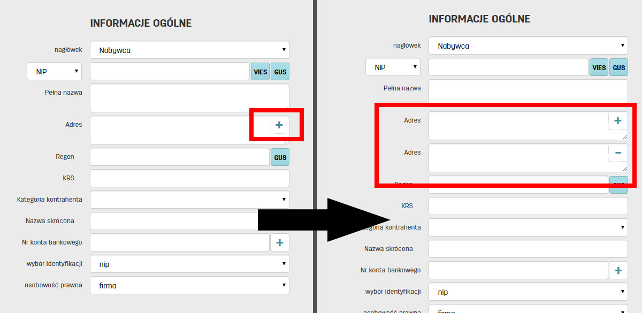Open the nagłówek dropdown showing Nabywca
Image resolution: width=642 pixels, height=313 pixels.
[x=189, y=49]
